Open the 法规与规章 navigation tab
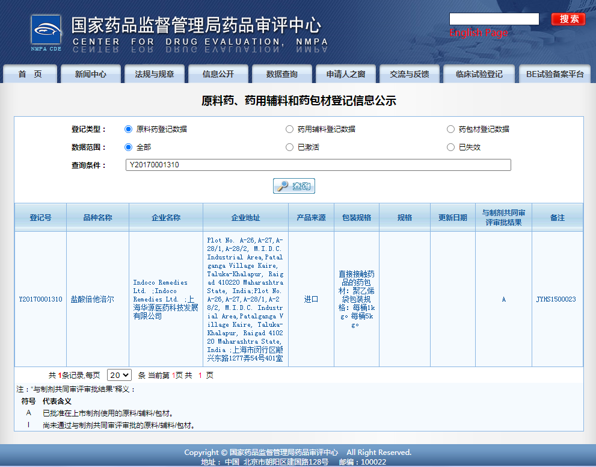This screenshot has width=596, height=467. click(x=153, y=73)
